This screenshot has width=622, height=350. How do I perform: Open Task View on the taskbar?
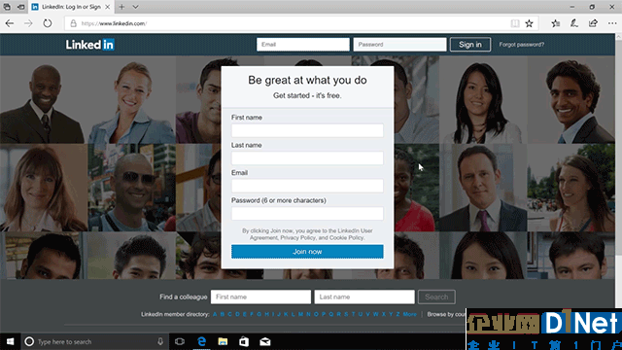click(180, 341)
